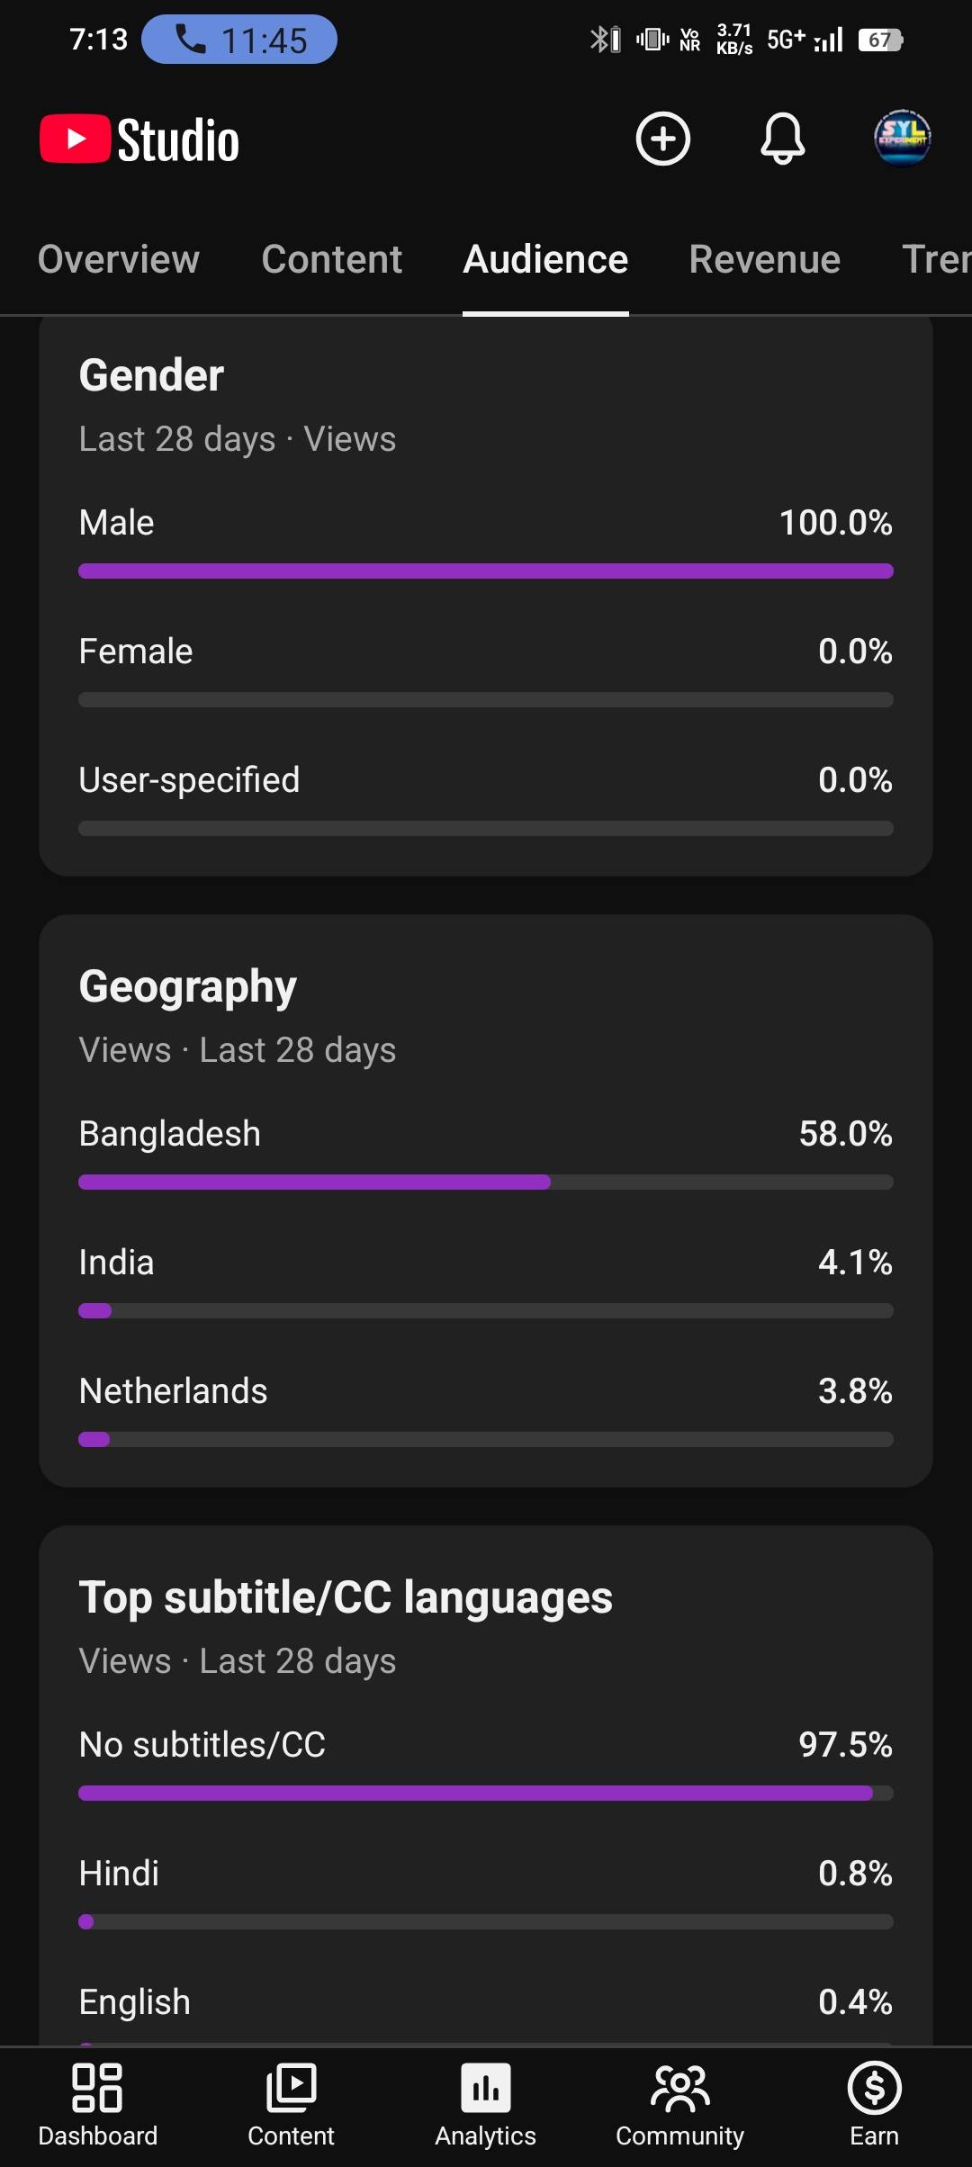972x2167 pixels.
Task: Open the top Content analytics tab
Action: (331, 260)
